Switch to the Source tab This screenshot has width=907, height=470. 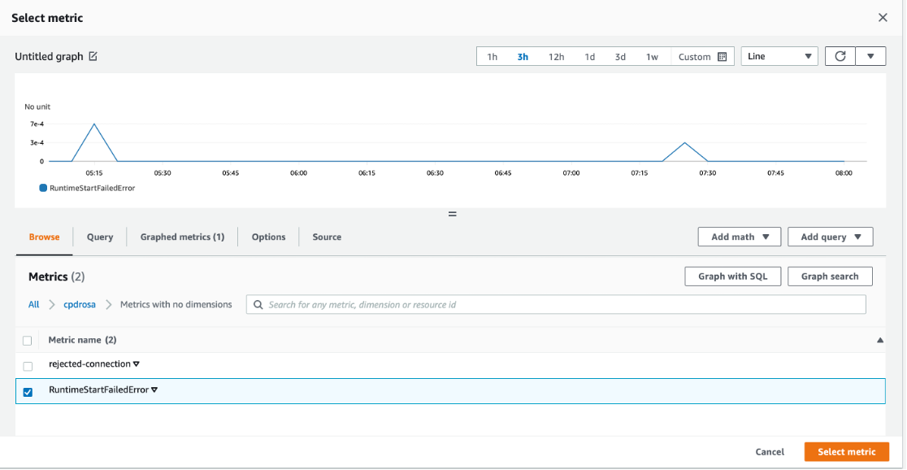coord(326,237)
